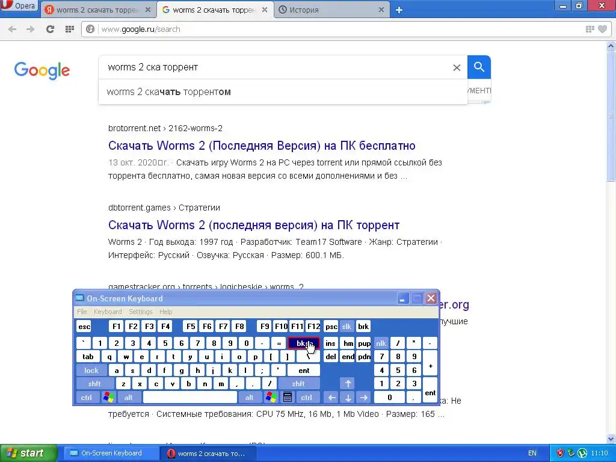Screen dimensions: 616x462
Task: Click the Google logo
Action: 42,70
